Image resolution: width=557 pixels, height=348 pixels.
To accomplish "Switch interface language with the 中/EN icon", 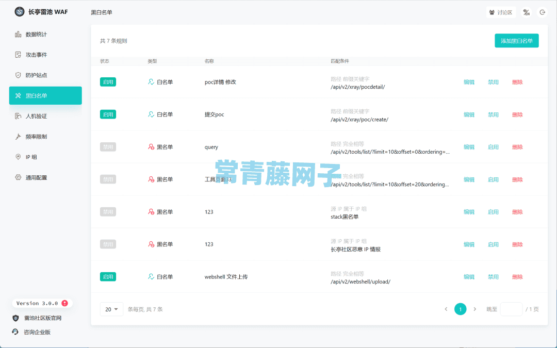I will (527, 12).
